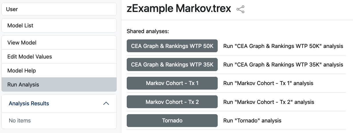Click the 'Run "Markov Cohort - Tx 1" analysis' description
The height and width of the screenshot is (133, 353).
point(268,83)
